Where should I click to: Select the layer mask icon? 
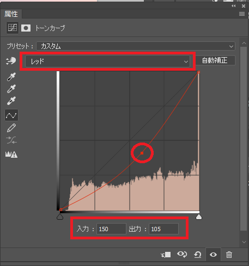tap(26, 28)
